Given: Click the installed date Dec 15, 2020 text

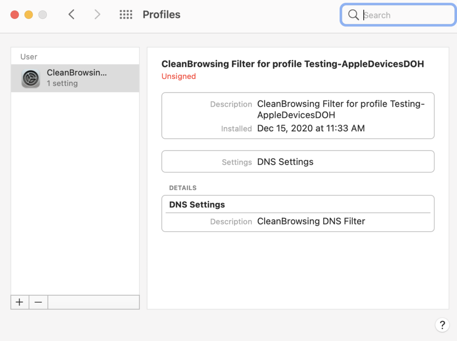Looking at the screenshot, I should click(311, 128).
